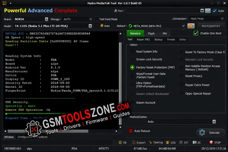Click the log horizontal scrollbar thumb
This screenshot has height=152, width=228.
coord(48,131)
